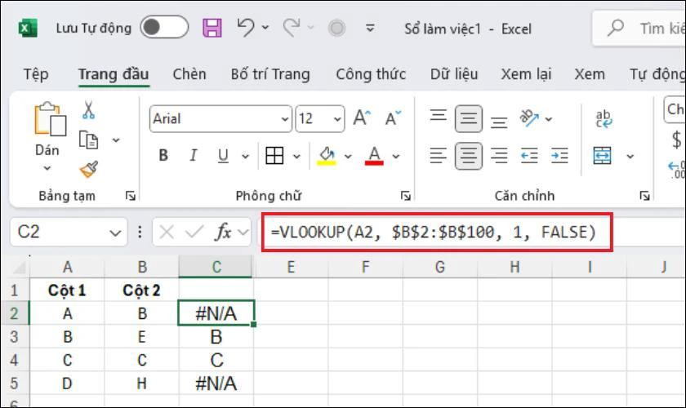Switch to the Xem tab
The height and width of the screenshot is (408, 686).
(590, 74)
